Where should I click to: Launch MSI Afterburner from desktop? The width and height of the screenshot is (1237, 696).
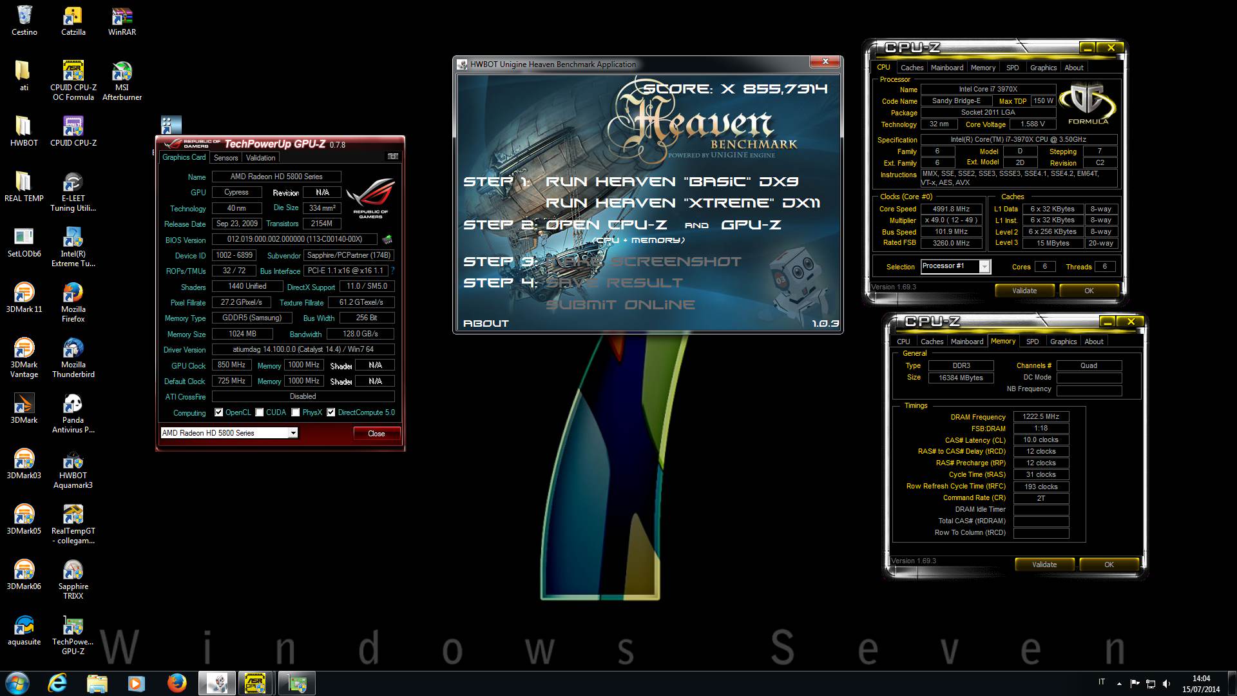click(122, 81)
